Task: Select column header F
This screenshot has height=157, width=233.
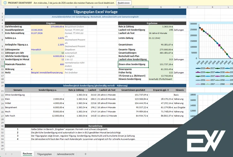Action: pyautogui.click(x=133, y=7)
